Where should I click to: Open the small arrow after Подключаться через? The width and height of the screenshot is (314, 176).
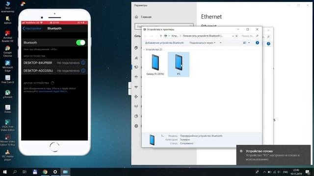point(220,43)
